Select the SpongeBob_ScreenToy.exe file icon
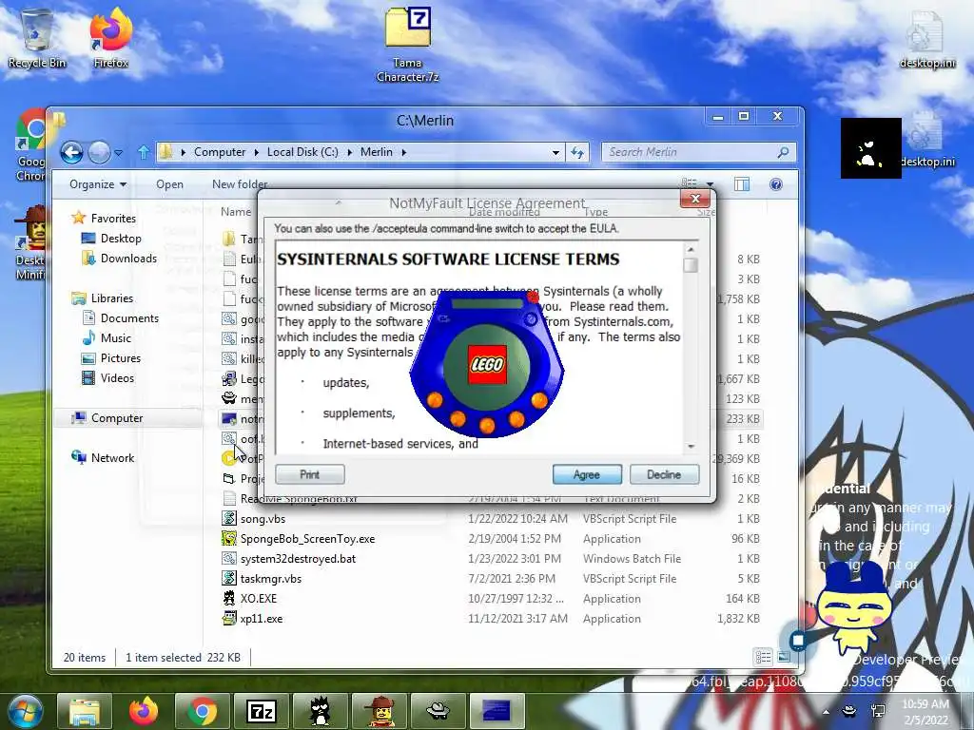 229,538
